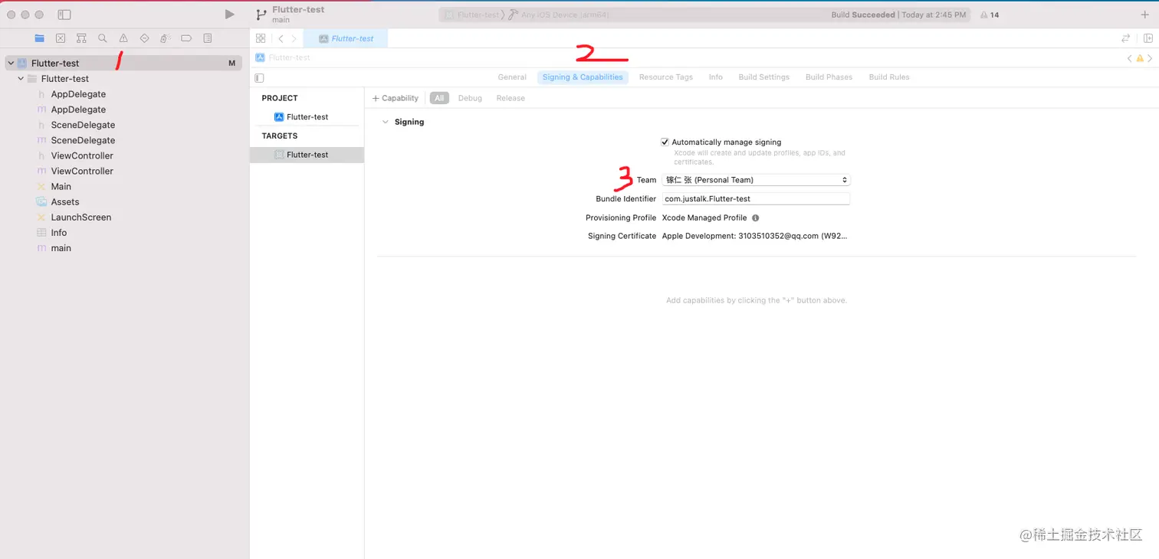1159x559 pixels.
Task: Open the AppDelegate implementation file
Action: [78, 110]
